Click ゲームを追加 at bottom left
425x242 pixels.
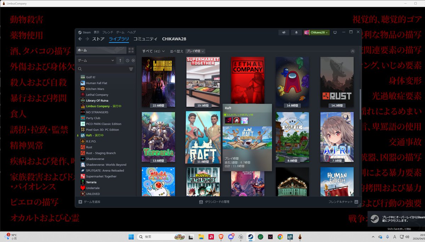90,202
